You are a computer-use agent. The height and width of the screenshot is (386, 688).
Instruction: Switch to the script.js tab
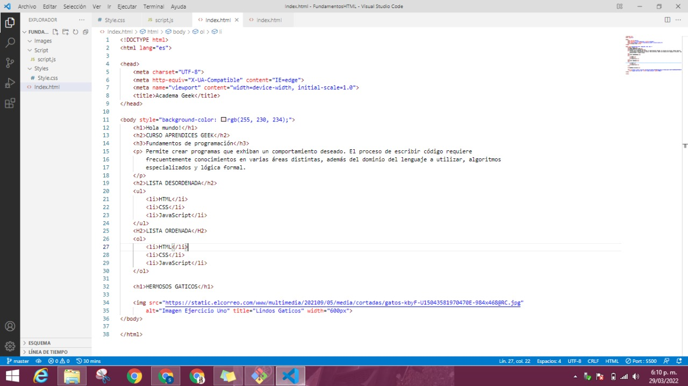163,19
